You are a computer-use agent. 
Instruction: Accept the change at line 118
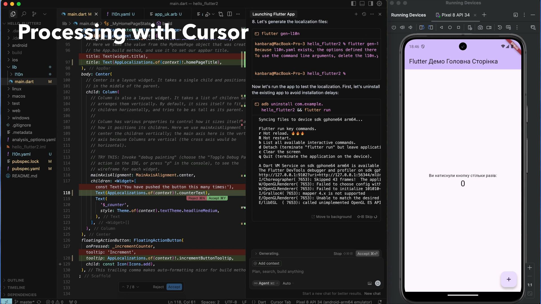click(x=217, y=198)
